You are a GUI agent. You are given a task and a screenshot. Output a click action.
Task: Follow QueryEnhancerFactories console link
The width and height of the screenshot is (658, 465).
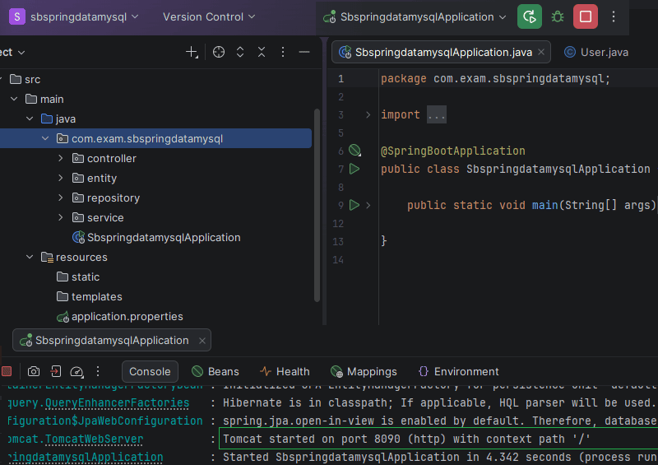point(117,402)
